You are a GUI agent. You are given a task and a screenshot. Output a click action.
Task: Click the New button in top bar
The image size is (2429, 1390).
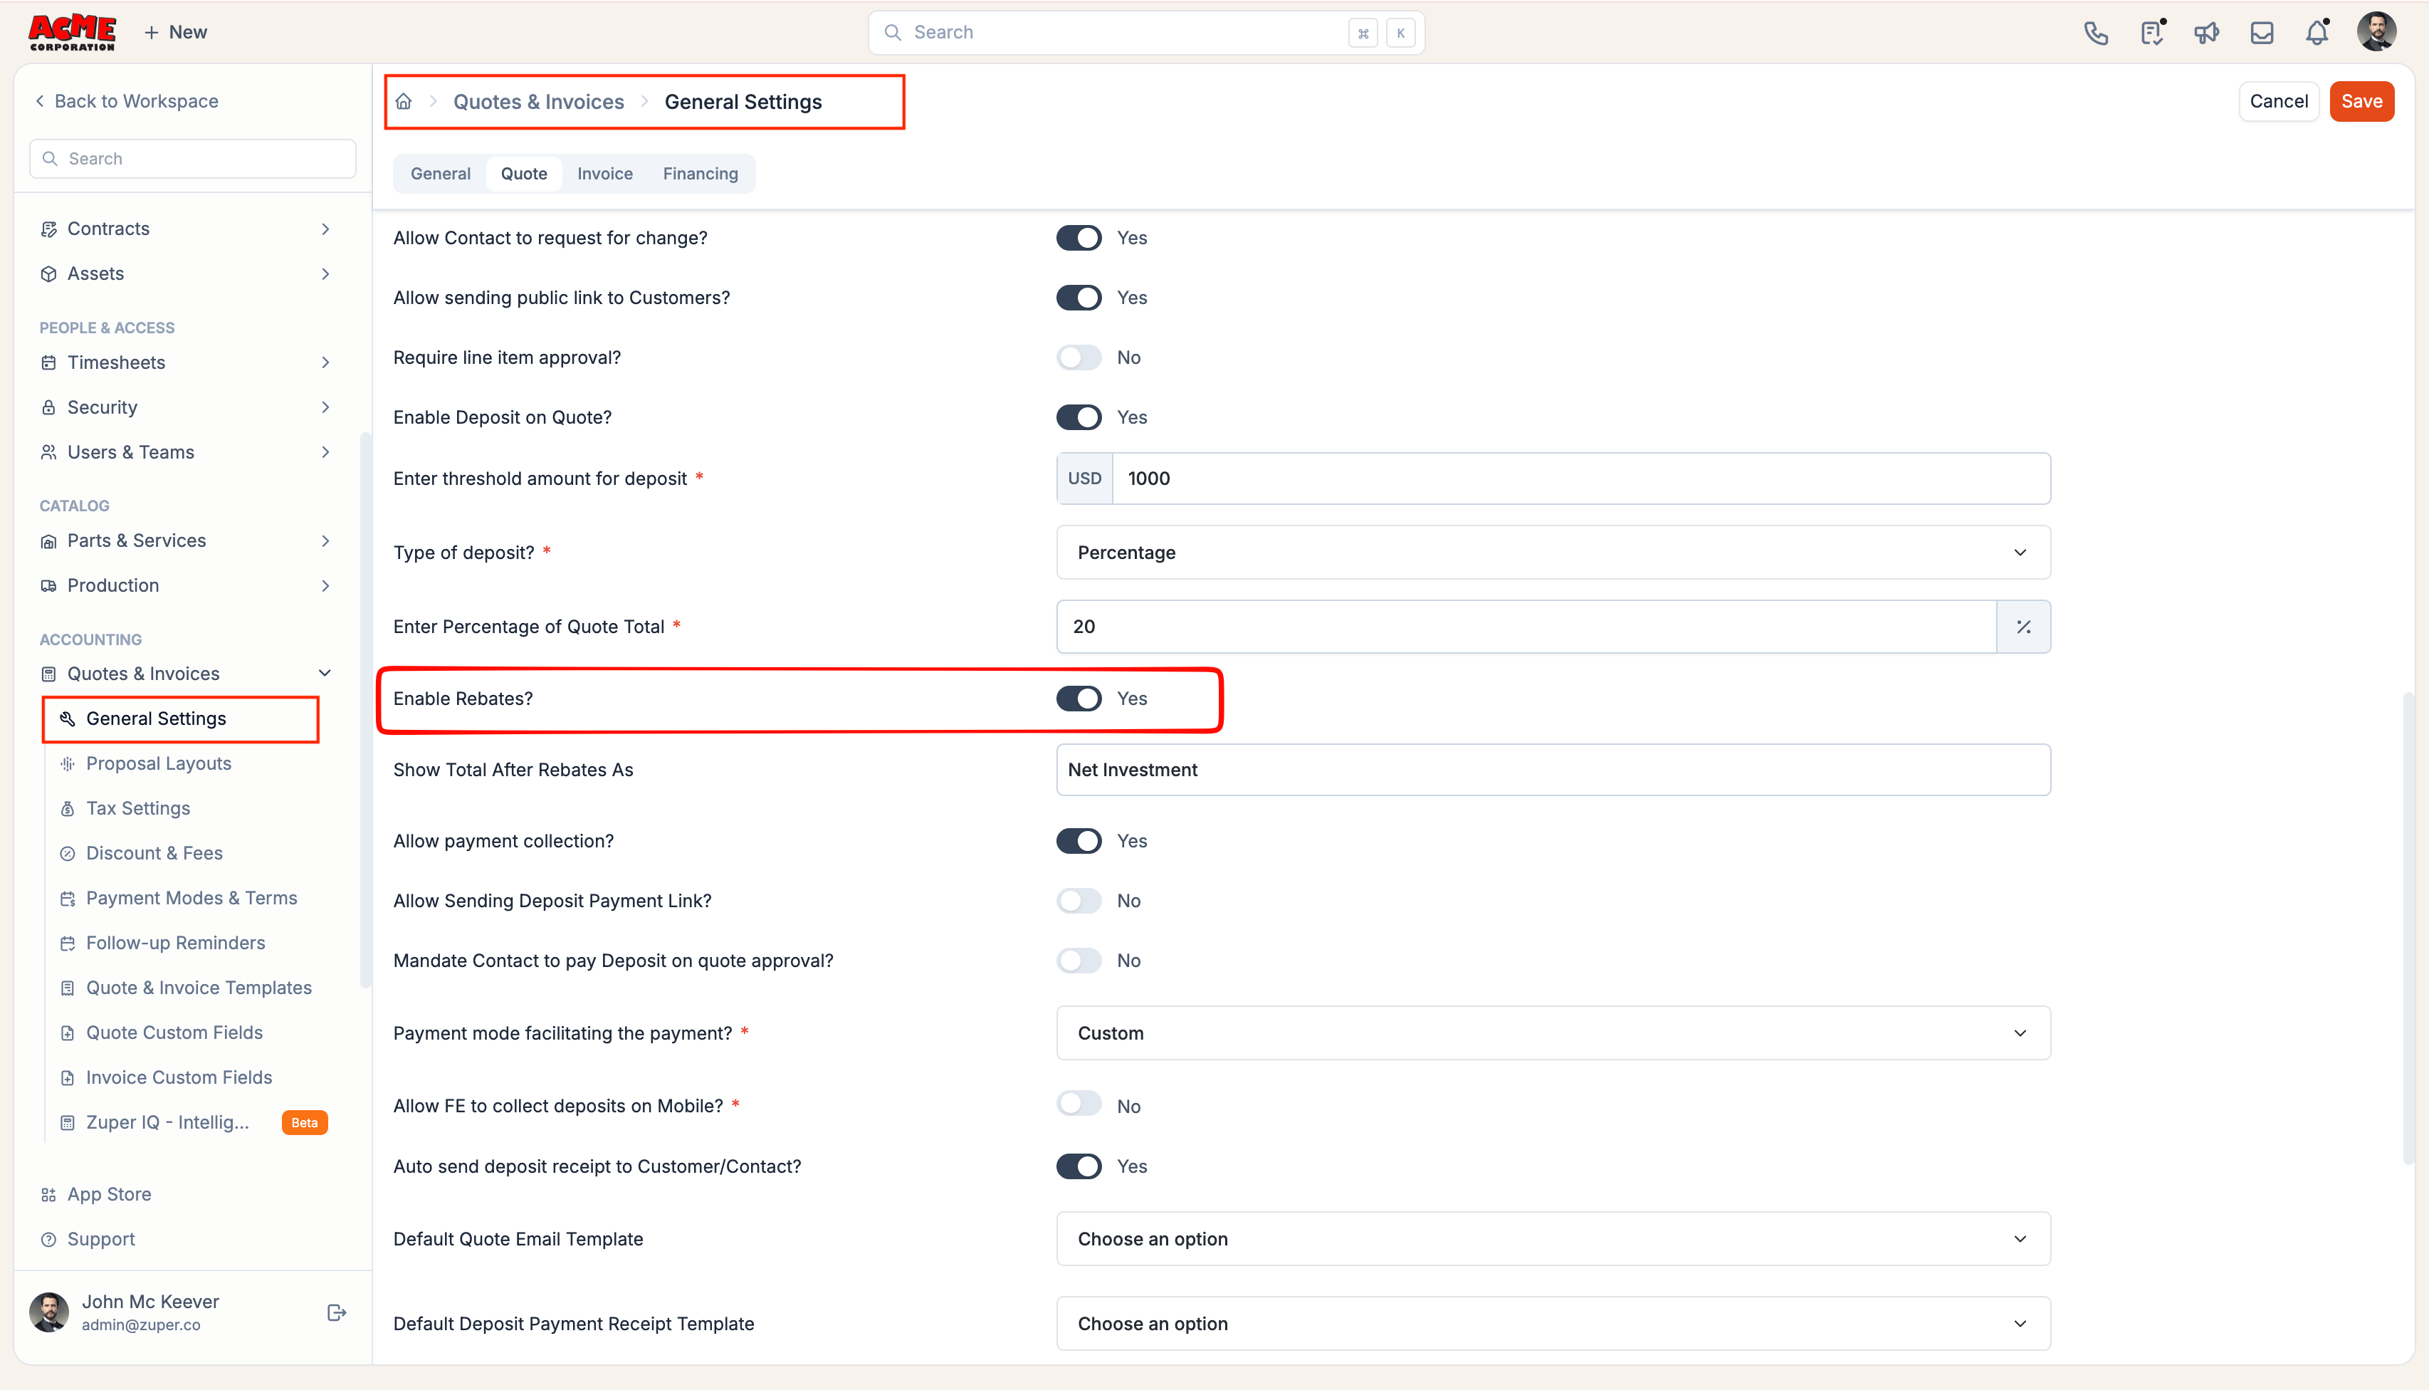(x=174, y=33)
